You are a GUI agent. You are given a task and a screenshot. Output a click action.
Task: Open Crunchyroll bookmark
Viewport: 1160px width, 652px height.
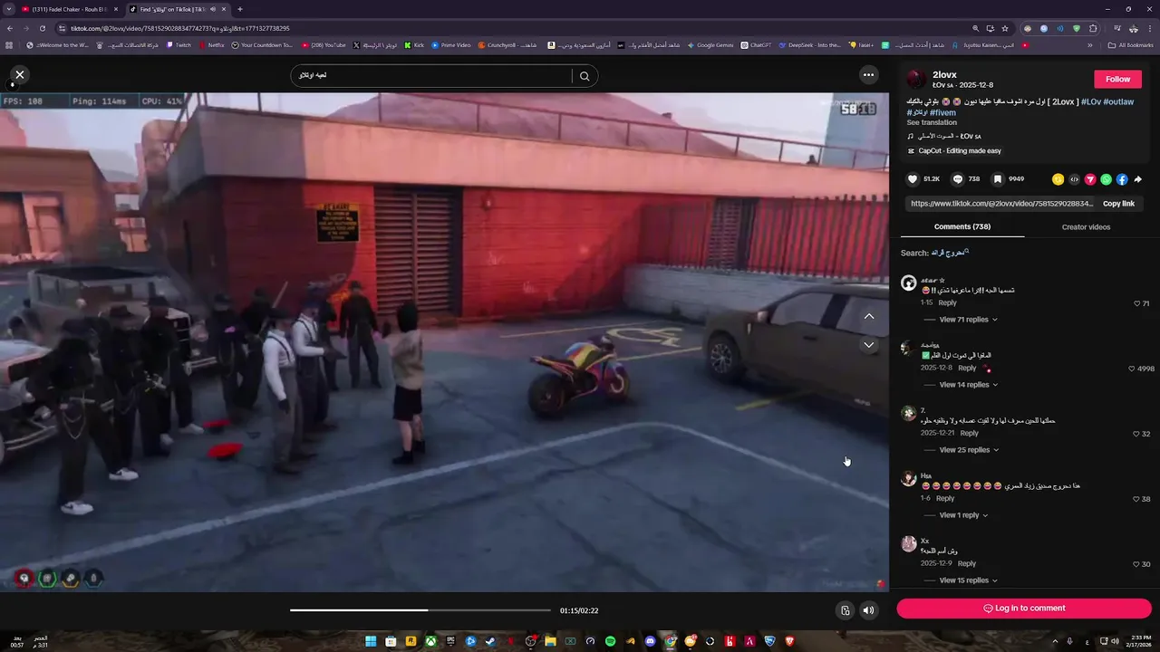[507, 44]
